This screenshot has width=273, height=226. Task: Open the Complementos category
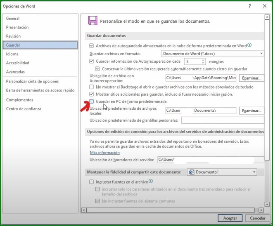coord(40,100)
